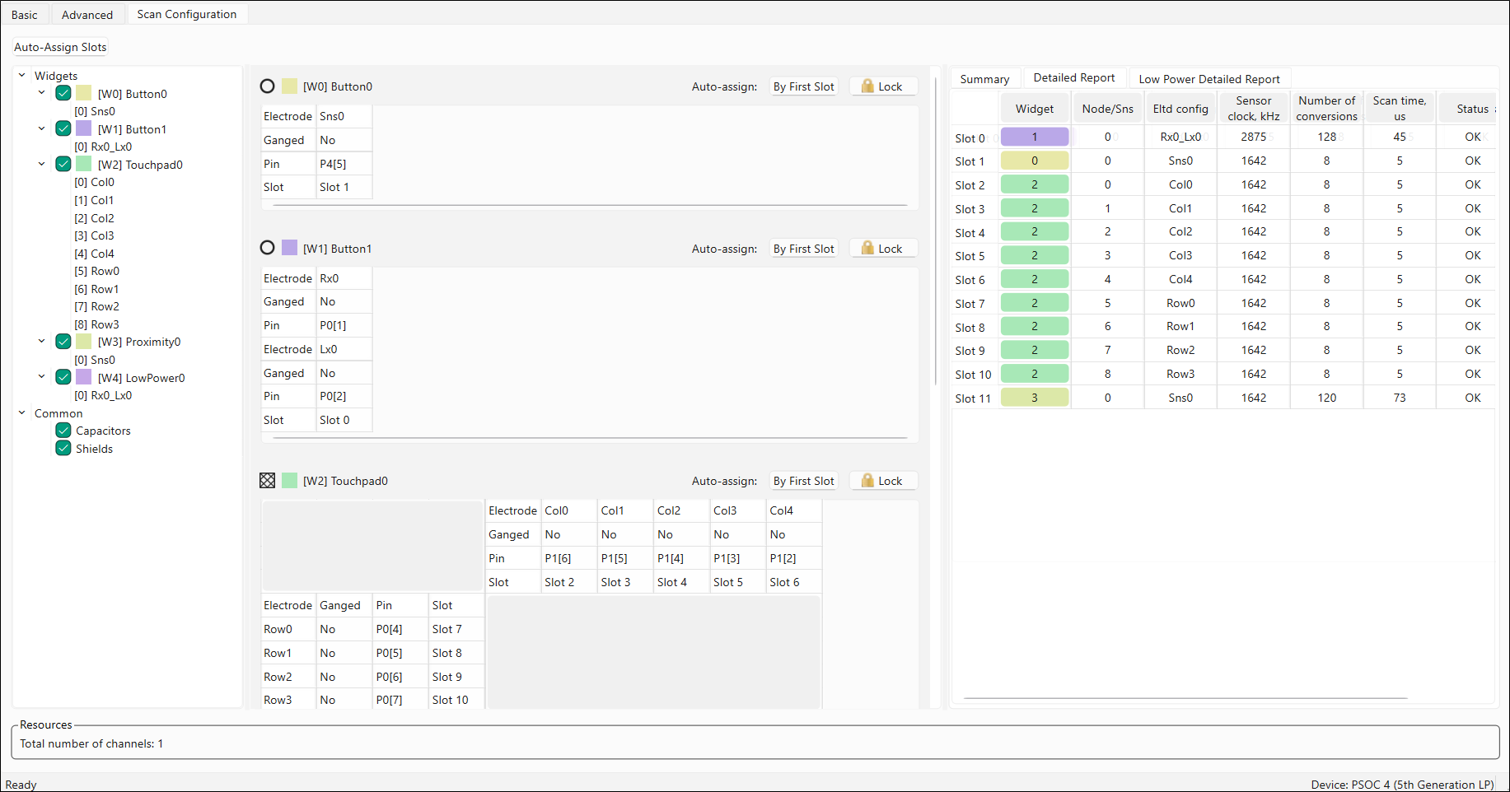The height and width of the screenshot is (792, 1510).
Task: Click the padlock icon on Button1 Lock button
Action: pos(867,248)
